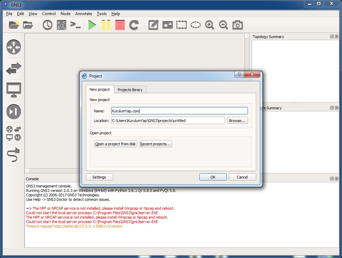Click the workspace horizontal scroll-left arrow
This screenshot has width=342, height=258.
[x=27, y=170]
